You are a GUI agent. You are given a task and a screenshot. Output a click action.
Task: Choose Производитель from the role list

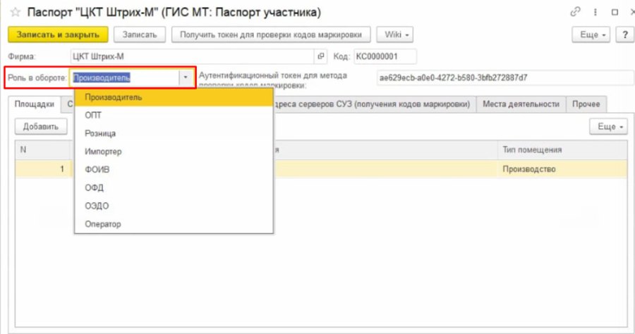click(174, 97)
